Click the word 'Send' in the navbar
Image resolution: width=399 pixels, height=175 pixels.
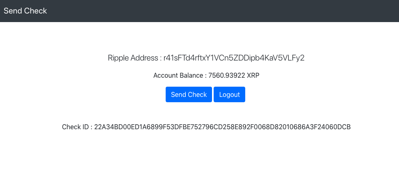click(14, 11)
